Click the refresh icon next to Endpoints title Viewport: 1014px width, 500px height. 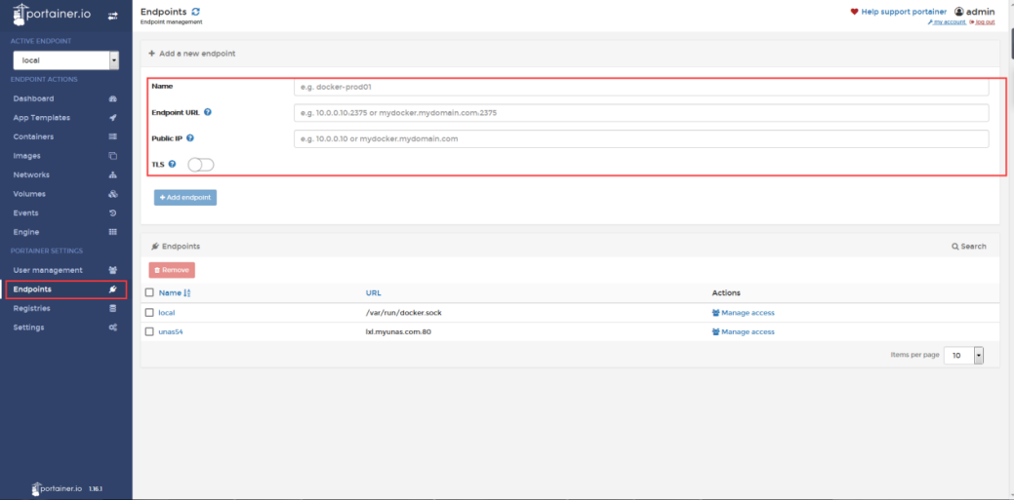tap(196, 12)
